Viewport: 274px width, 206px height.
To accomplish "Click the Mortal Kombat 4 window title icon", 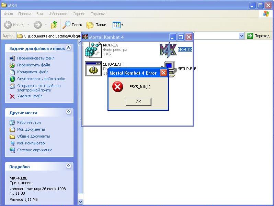I will 85,37.
